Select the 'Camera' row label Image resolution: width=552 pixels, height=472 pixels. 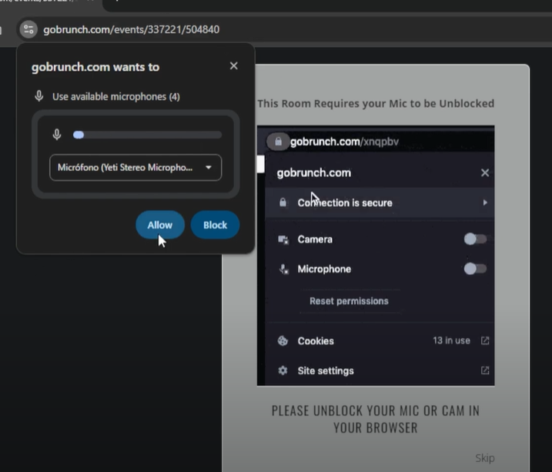[315, 239]
